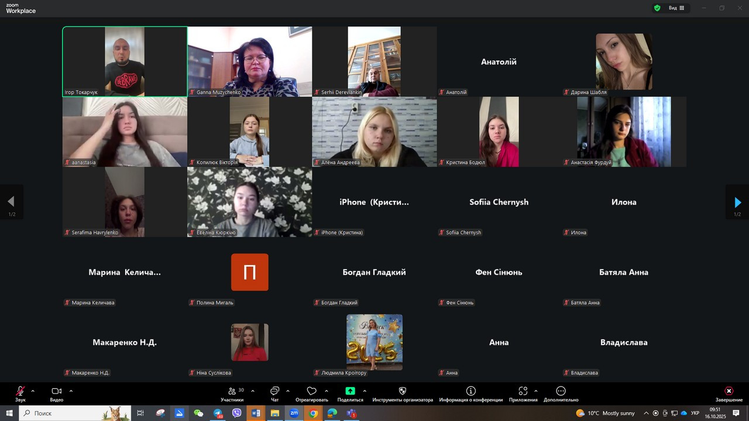Click Дарина Шабля's profile photo tile

click(624, 61)
